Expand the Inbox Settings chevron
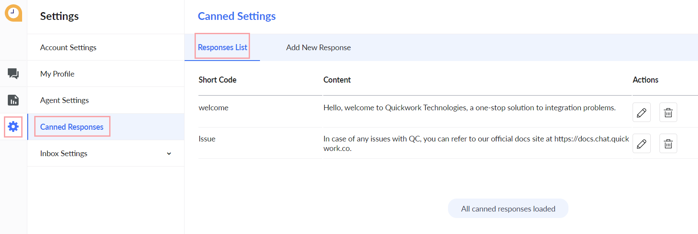 pyautogui.click(x=169, y=154)
